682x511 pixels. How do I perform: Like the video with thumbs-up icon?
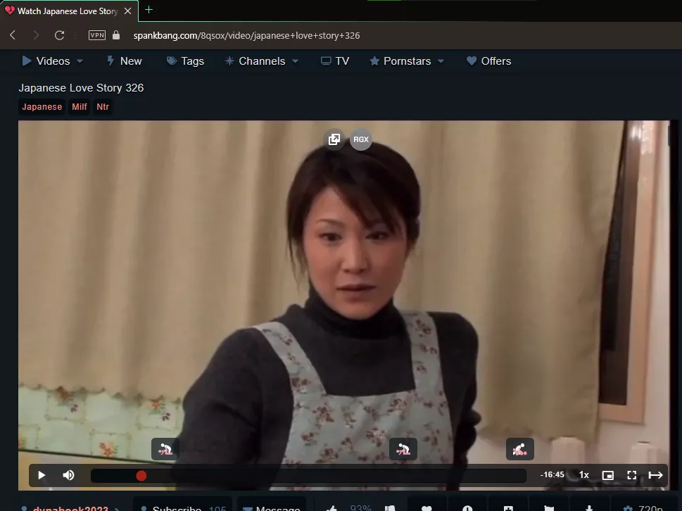pyautogui.click(x=332, y=508)
